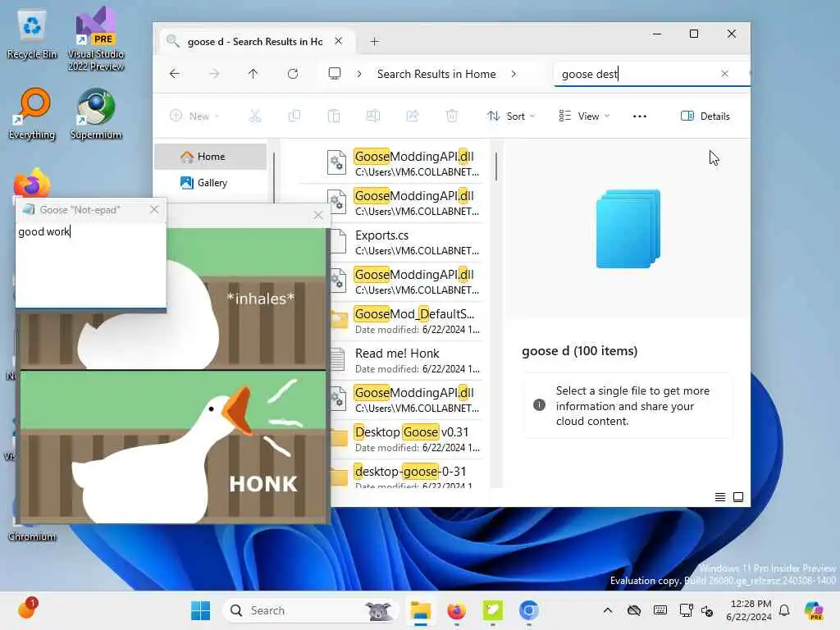
Task: Click the Share icon in toolbar
Action: tap(412, 116)
